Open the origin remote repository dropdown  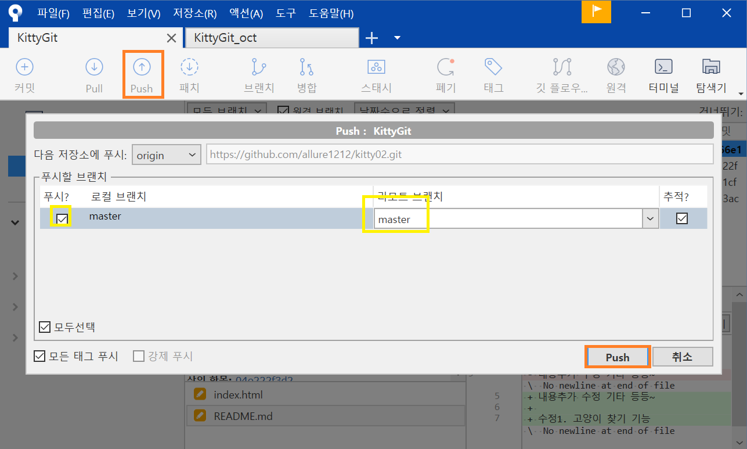pyautogui.click(x=167, y=155)
